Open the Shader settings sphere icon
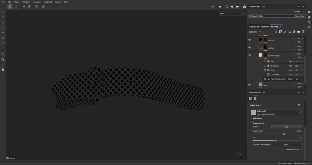 tap(309, 17)
